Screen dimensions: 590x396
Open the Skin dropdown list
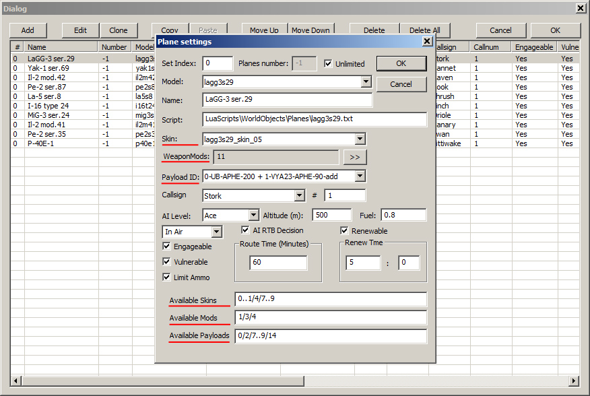click(x=360, y=139)
